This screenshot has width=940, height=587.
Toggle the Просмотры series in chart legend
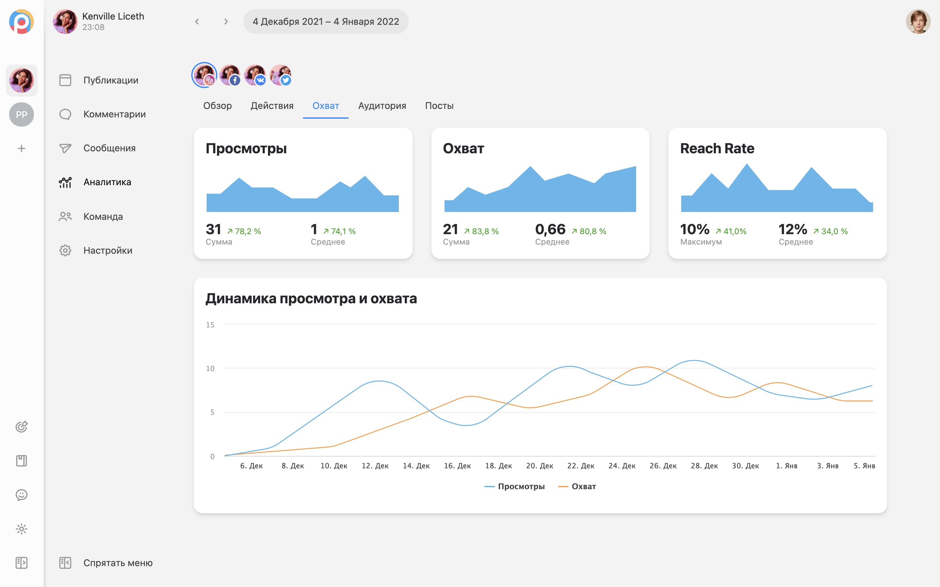[515, 487]
